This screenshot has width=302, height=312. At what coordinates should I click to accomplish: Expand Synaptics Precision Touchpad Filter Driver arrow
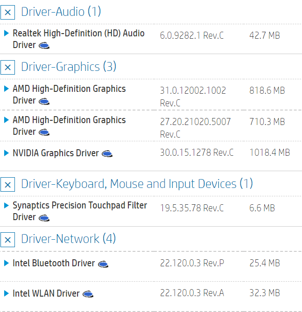pyautogui.click(x=7, y=205)
